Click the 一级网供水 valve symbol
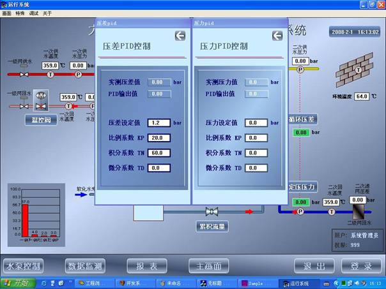Viewport: 386px width, 289px height. tap(24, 75)
